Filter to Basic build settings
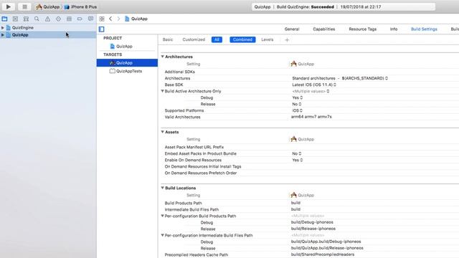This screenshot has height=258, width=459. [168, 40]
